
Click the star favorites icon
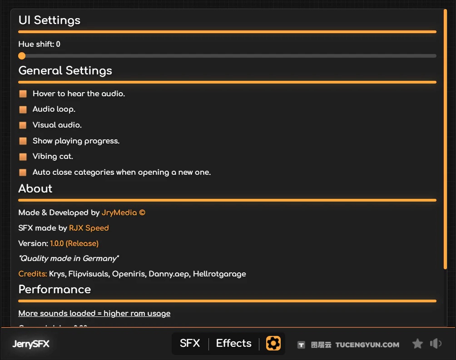(x=417, y=344)
